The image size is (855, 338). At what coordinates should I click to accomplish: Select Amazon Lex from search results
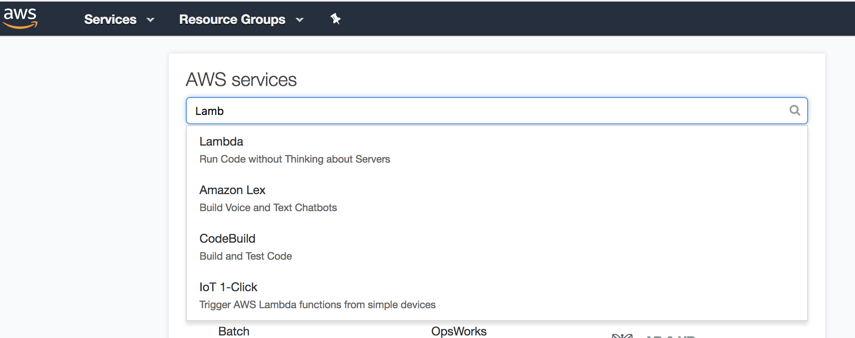pyautogui.click(x=232, y=190)
